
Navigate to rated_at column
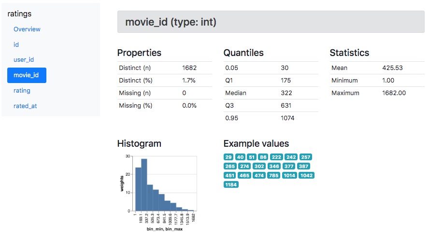[25, 106]
